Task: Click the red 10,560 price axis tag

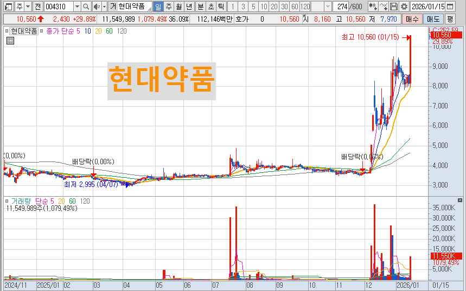Action: 447,35
